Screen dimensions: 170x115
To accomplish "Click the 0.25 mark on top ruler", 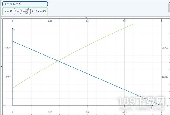I will (50, 21).
